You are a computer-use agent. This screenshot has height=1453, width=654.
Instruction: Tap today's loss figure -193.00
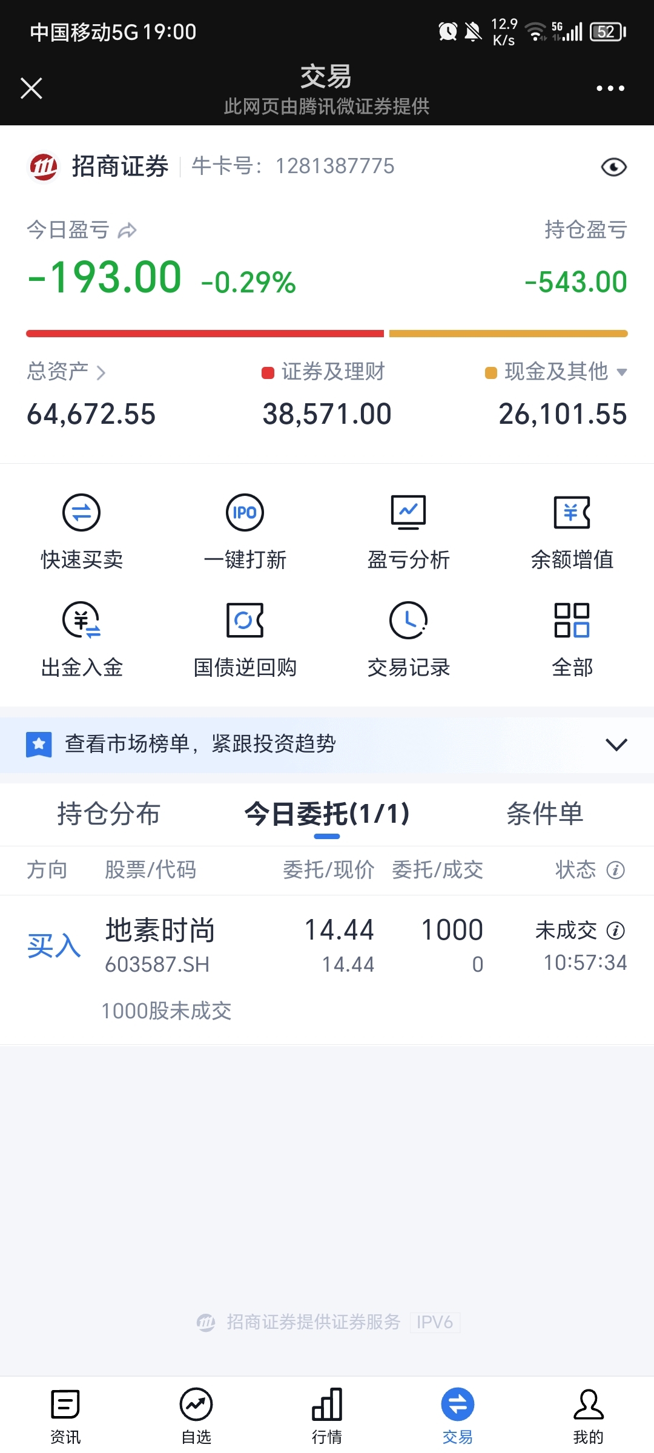pyautogui.click(x=105, y=277)
